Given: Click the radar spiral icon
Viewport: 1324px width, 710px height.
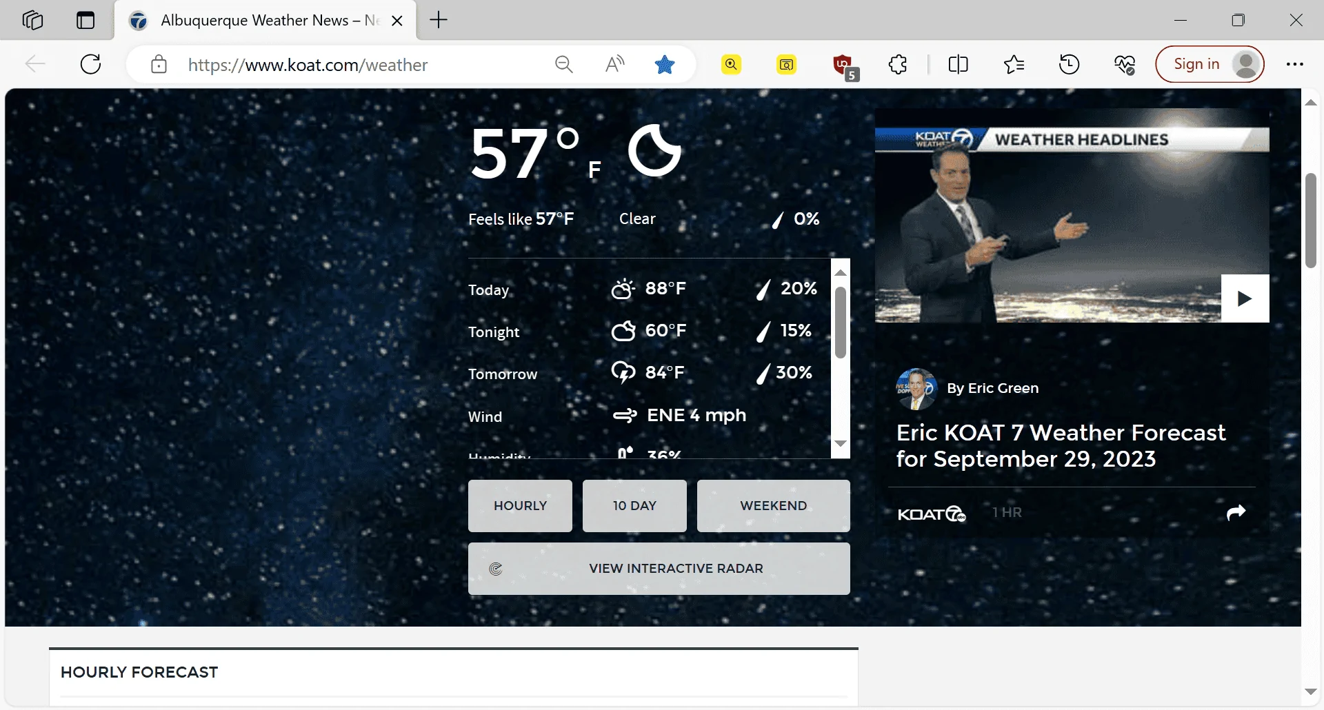Looking at the screenshot, I should [x=495, y=569].
